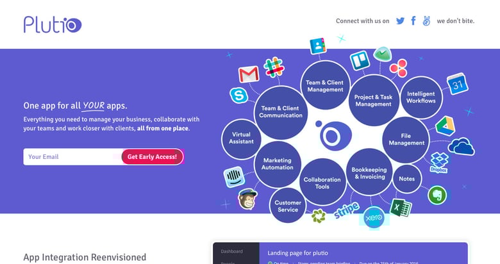Click the Gmail envelope icon

point(248,75)
